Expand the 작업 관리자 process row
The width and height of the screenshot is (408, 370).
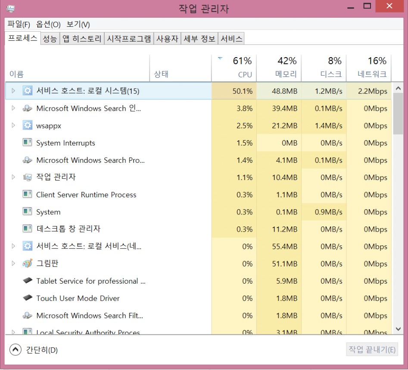13,177
